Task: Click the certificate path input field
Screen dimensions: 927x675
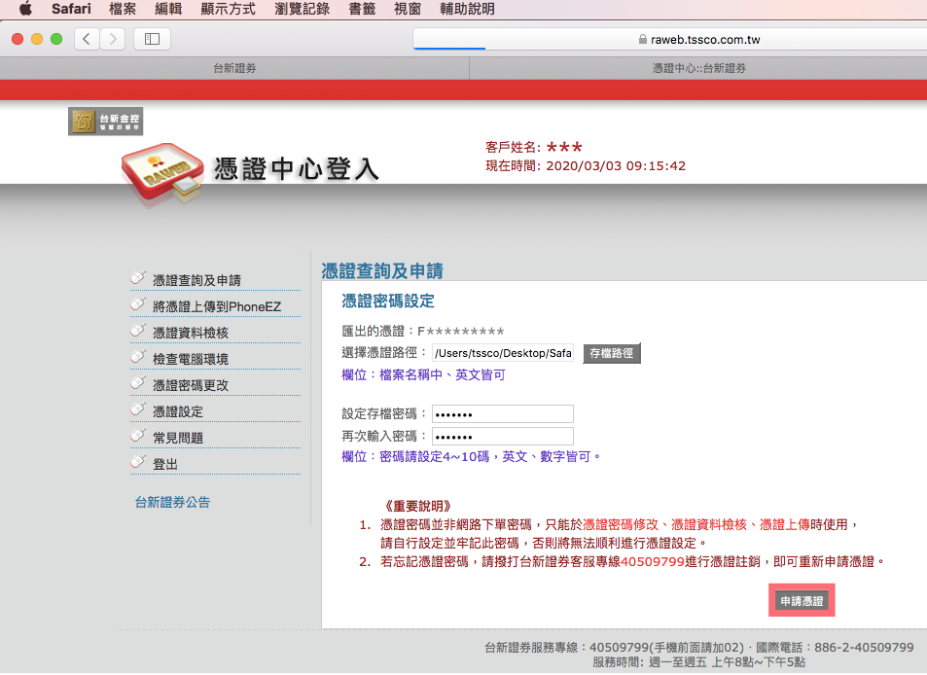Action: click(x=503, y=353)
